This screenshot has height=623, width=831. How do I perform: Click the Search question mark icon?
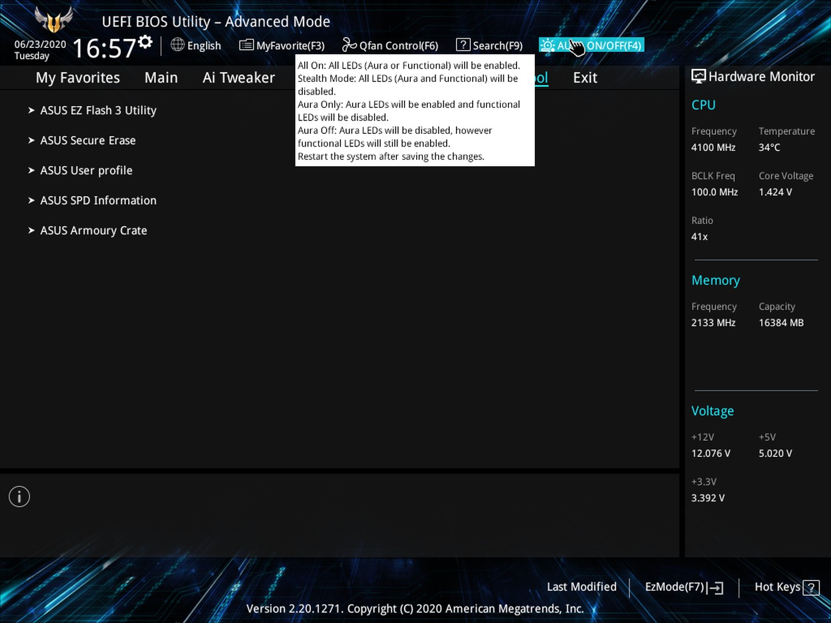point(463,44)
